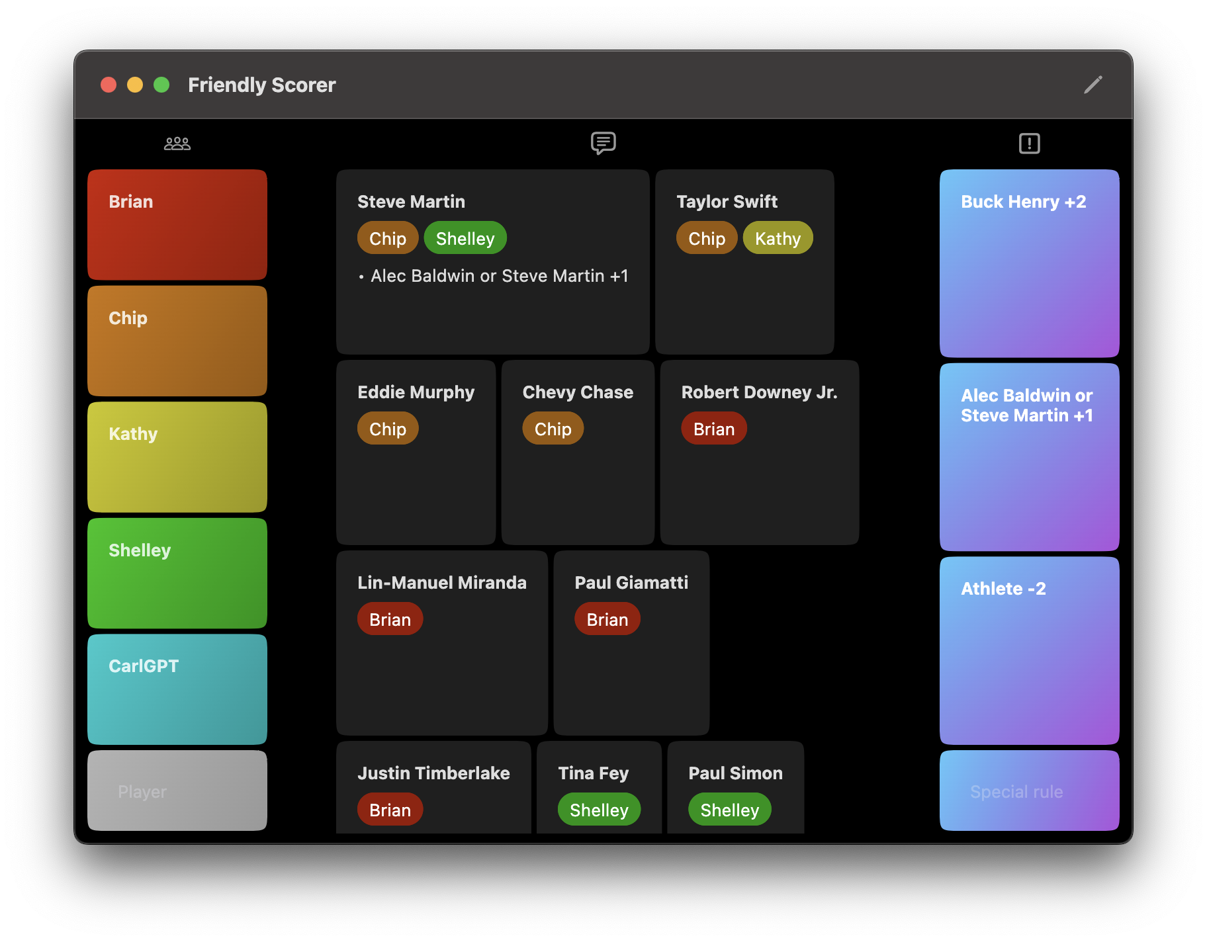This screenshot has width=1207, height=942.
Task: Click the 'Alec Baldwin or Steve Martin +1' bullet note
Action: [x=493, y=276]
